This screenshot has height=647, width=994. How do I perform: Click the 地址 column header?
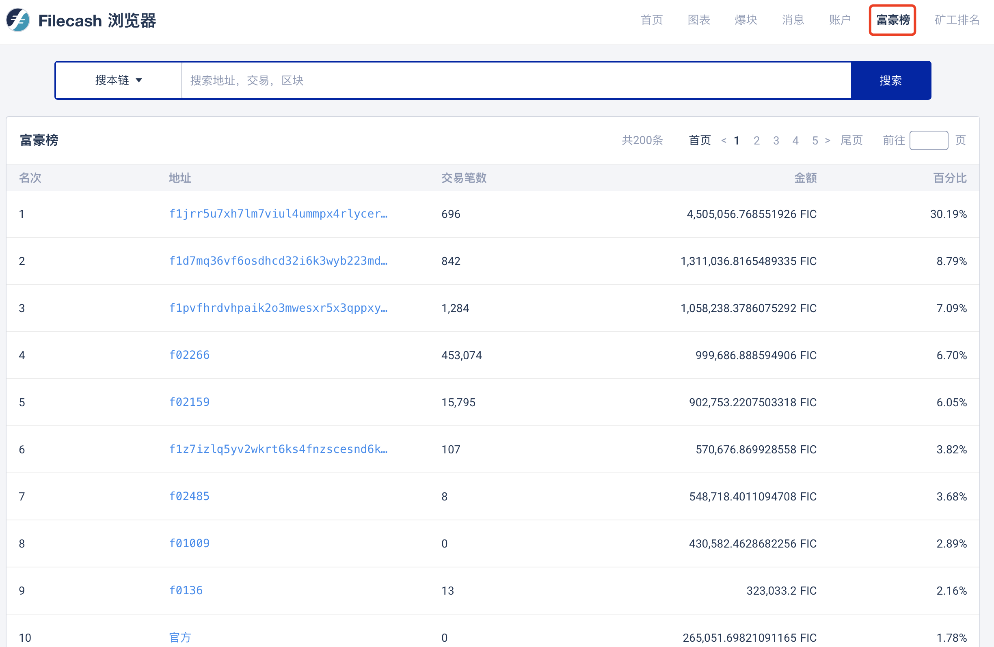pos(180,178)
